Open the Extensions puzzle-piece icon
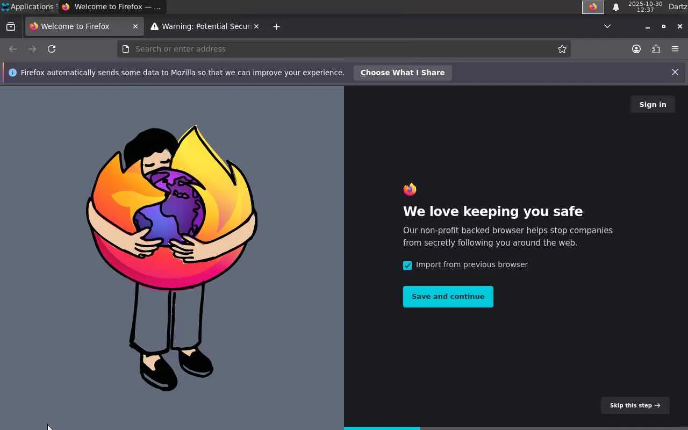 656,49
